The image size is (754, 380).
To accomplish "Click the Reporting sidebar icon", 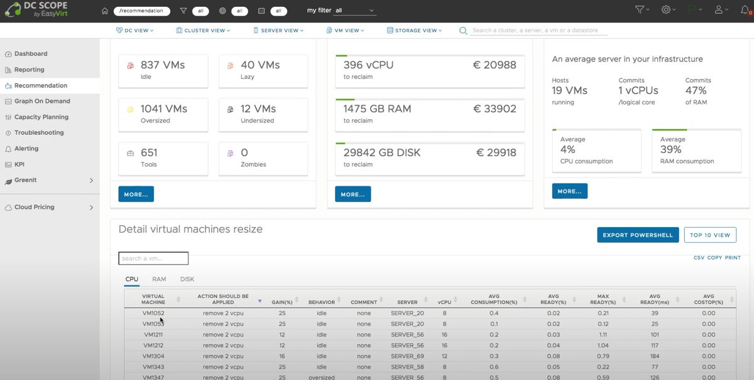I will (8, 70).
